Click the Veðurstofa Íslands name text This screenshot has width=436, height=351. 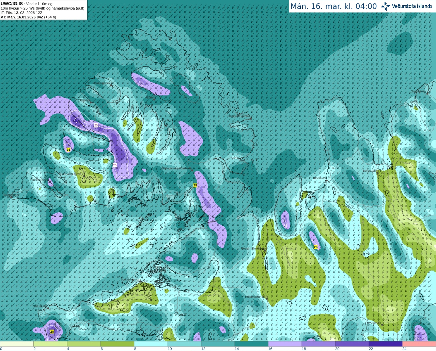(x=412, y=6)
